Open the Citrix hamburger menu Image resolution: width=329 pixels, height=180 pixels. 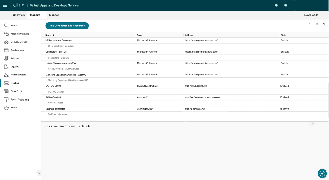coord(5,5)
